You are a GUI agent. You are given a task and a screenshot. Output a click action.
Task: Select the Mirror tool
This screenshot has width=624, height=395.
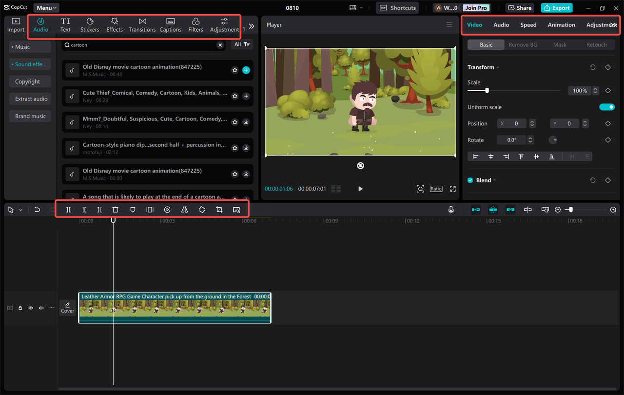point(184,209)
